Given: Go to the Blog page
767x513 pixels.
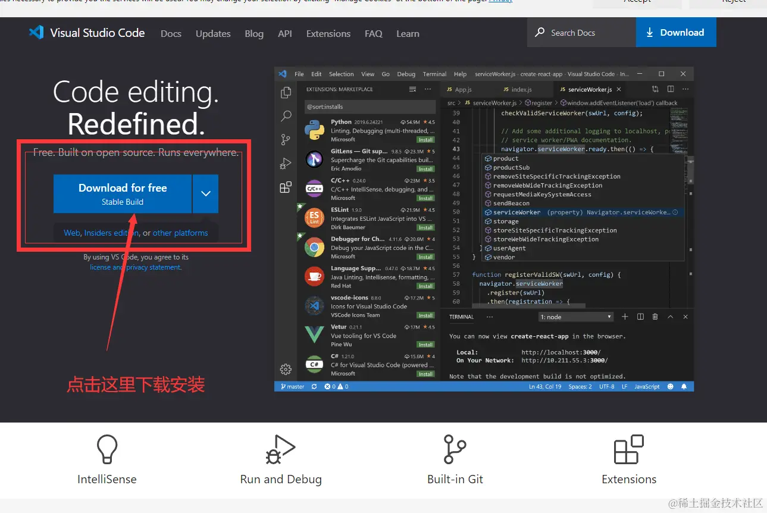Looking at the screenshot, I should coord(254,34).
